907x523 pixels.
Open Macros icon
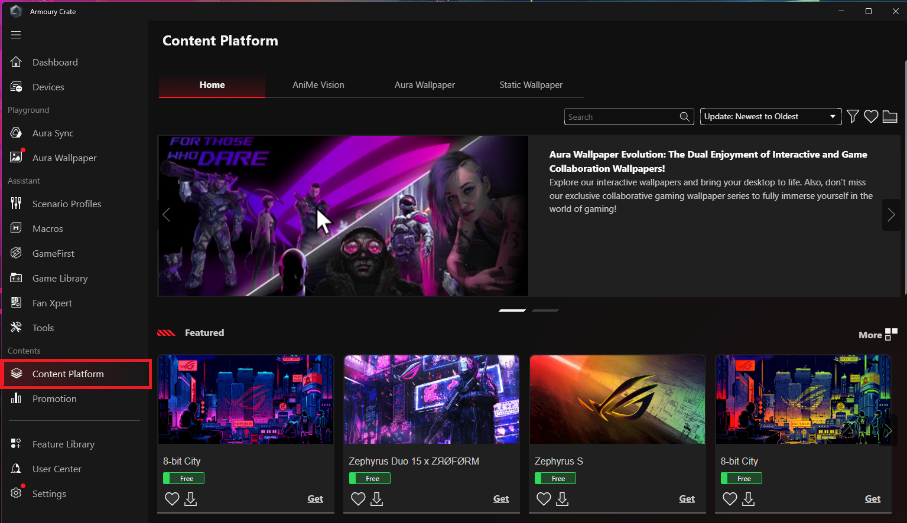point(16,228)
